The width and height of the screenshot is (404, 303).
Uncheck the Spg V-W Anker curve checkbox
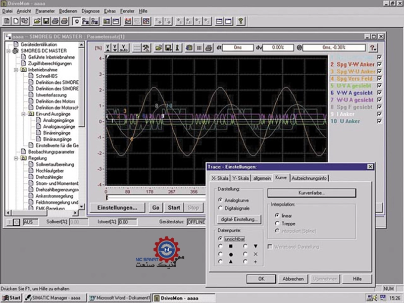click(x=379, y=65)
